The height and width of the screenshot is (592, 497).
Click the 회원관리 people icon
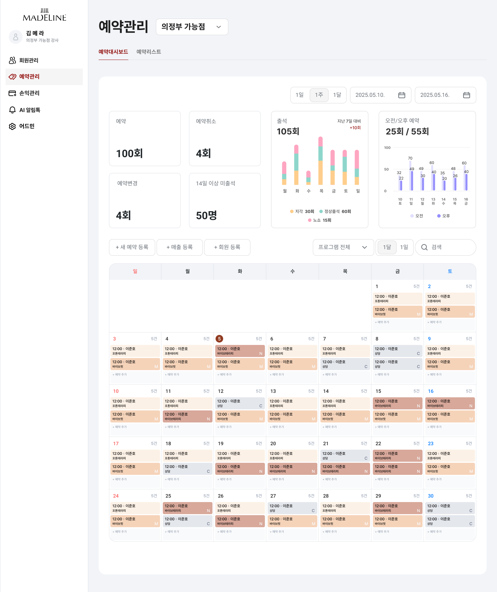click(x=12, y=60)
